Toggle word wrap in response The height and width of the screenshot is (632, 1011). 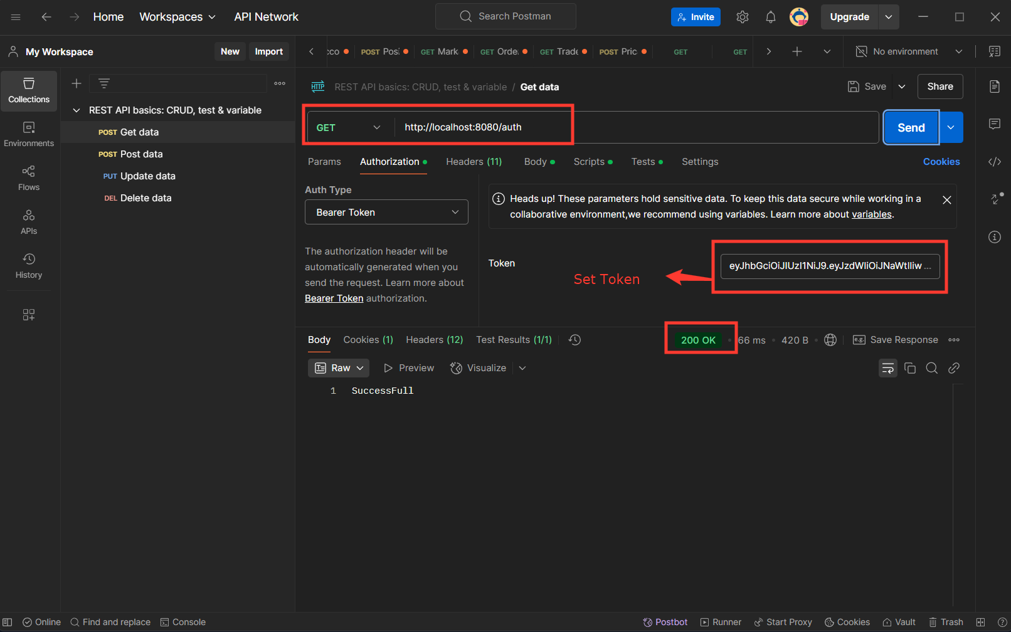(888, 368)
